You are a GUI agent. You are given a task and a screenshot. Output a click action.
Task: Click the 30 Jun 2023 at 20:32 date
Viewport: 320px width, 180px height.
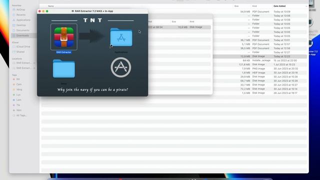click(x=285, y=68)
